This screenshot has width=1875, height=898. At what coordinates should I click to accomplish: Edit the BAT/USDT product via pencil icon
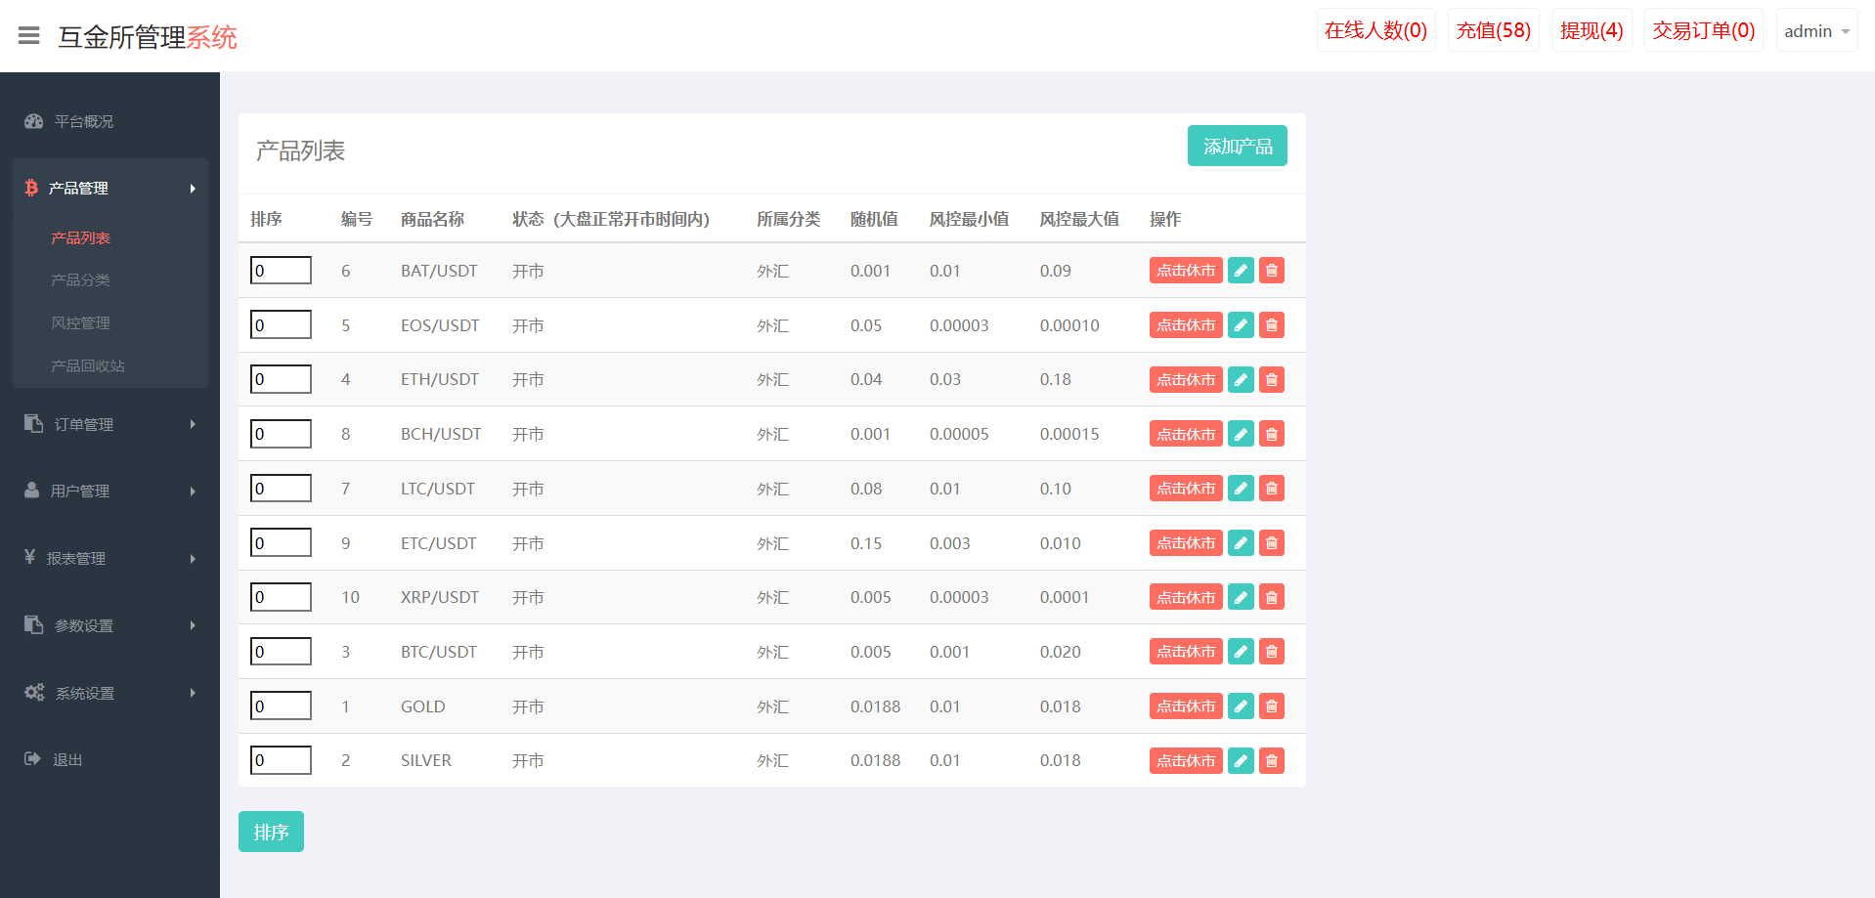1241,271
